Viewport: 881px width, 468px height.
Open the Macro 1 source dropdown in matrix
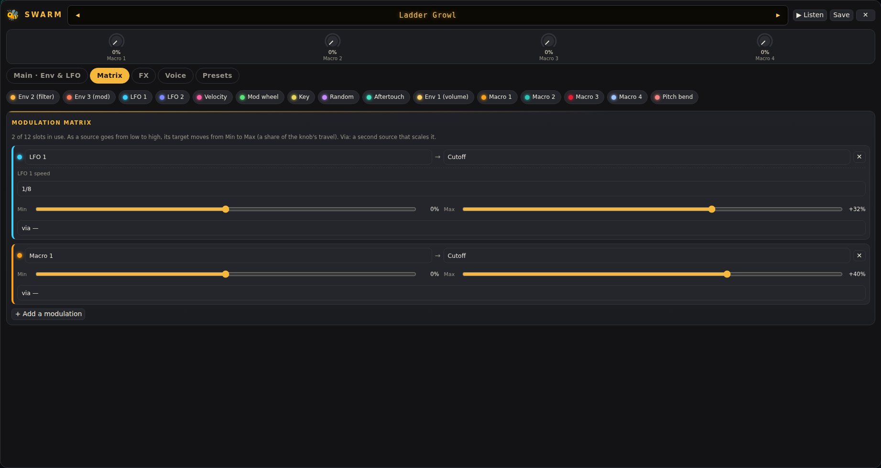[228, 255]
